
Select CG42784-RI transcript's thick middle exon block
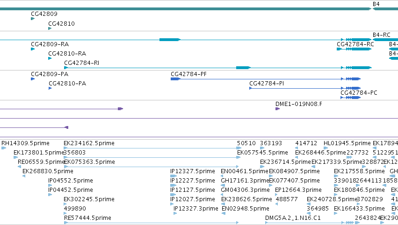(x=243, y=68)
